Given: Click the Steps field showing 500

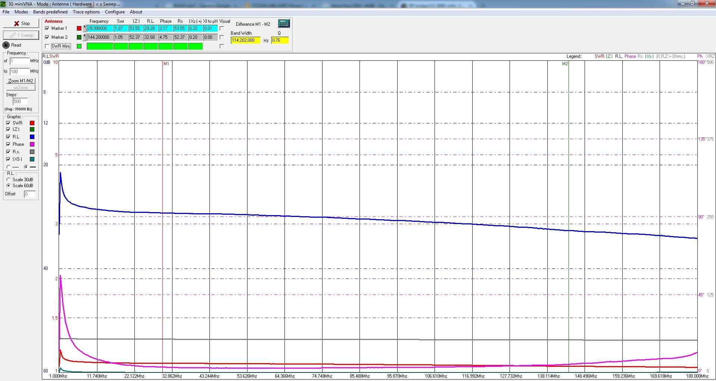Looking at the screenshot, I should (x=20, y=101).
